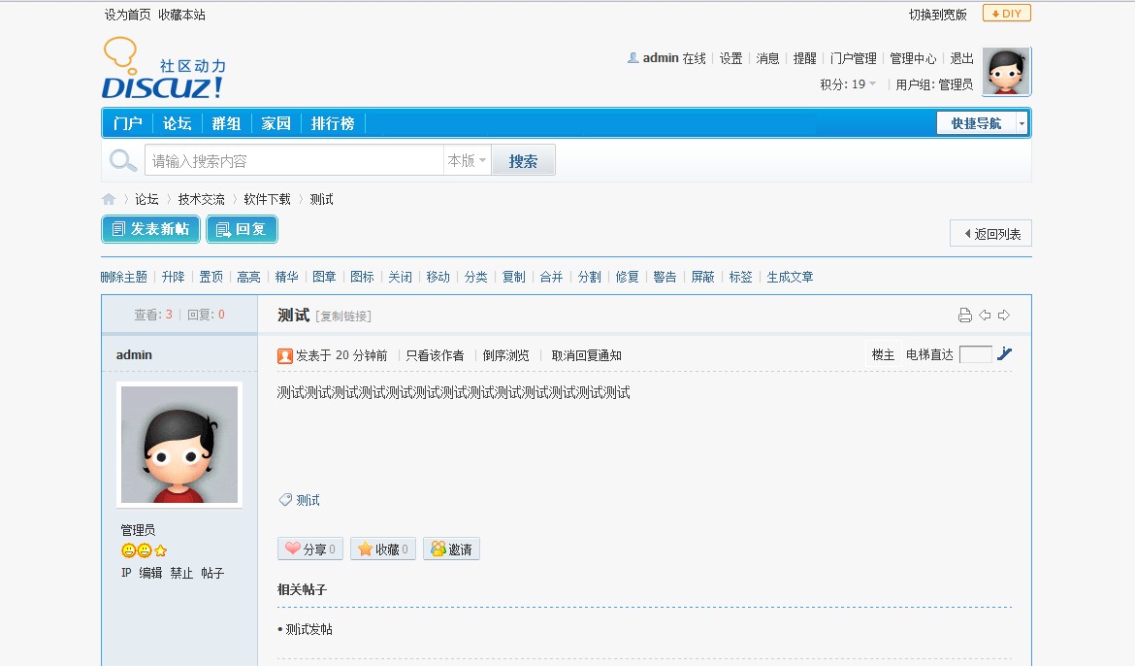Go to previous thread with the left arrow
The width and height of the screenshot is (1135, 666).
click(985, 316)
